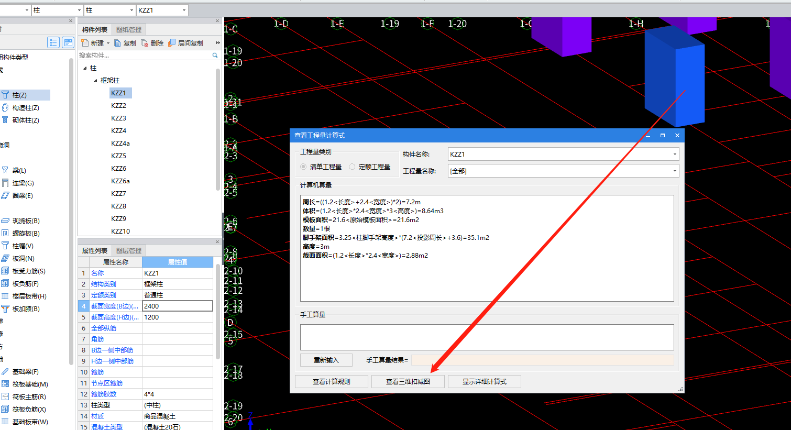Viewport: 791px width, 430px height.
Task: Select 基础梁(F) foundation beam
Action: (25, 371)
